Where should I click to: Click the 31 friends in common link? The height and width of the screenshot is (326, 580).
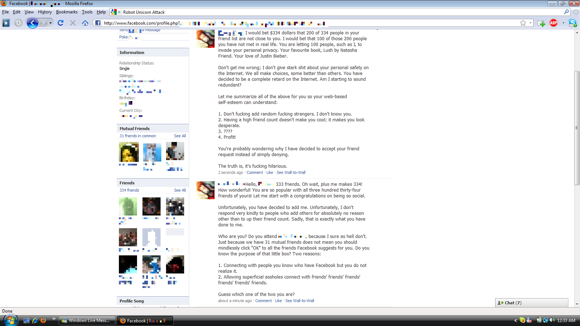138,136
